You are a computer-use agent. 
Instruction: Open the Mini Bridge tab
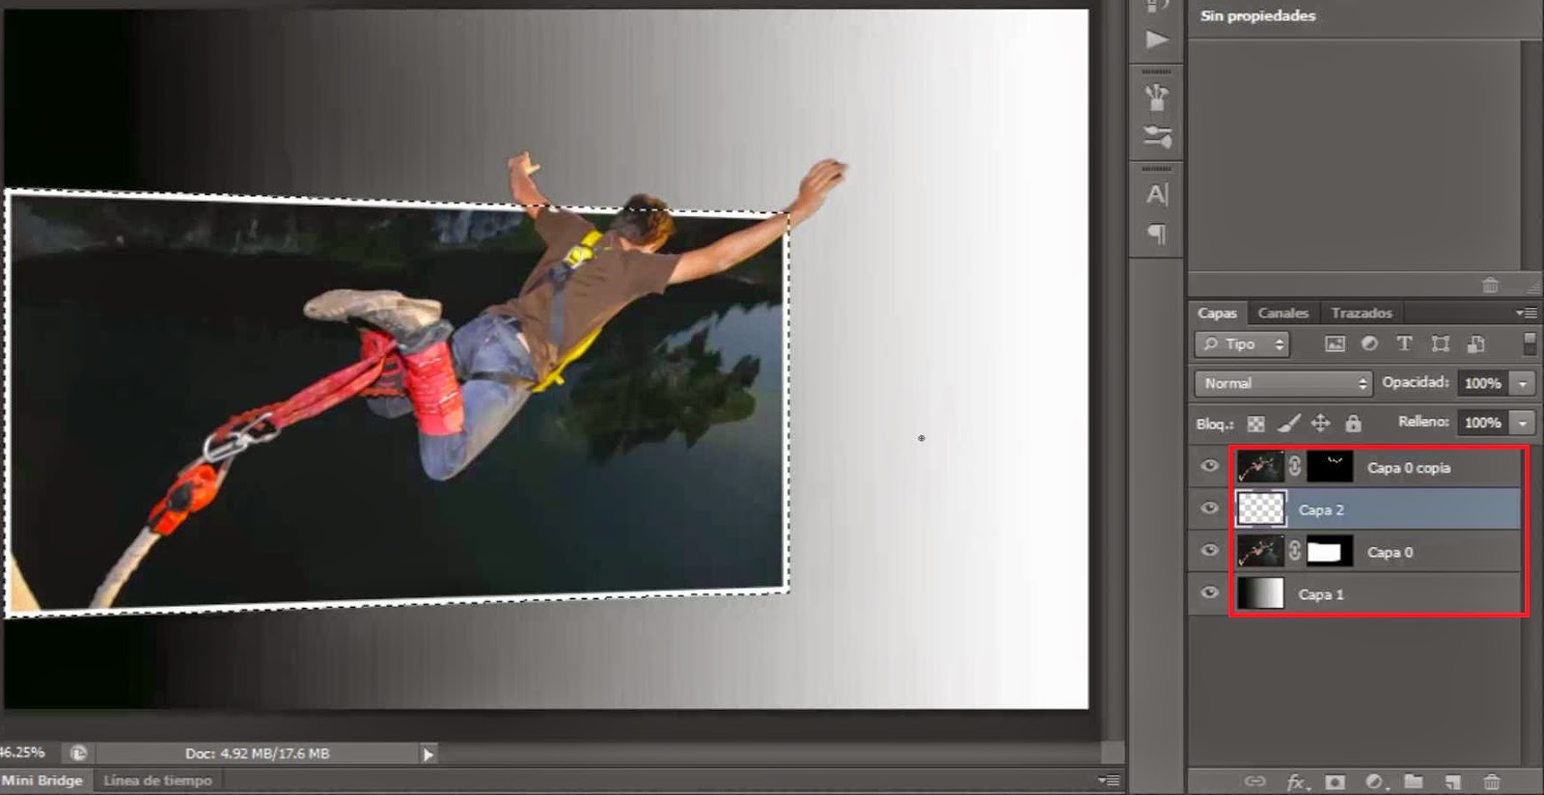42,780
